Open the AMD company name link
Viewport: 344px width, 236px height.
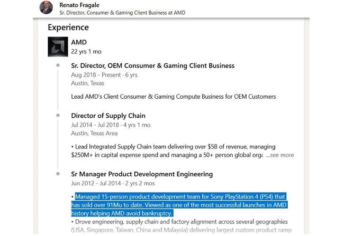click(x=79, y=42)
